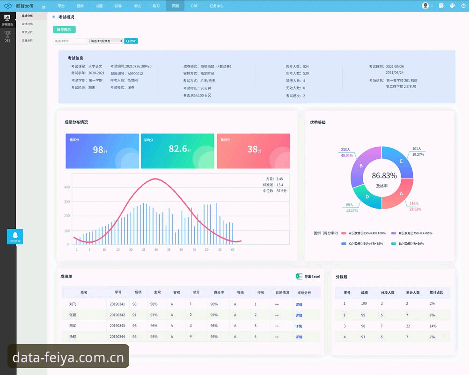
Task: Open the 在线咨询 bell widget
Action: (15, 236)
